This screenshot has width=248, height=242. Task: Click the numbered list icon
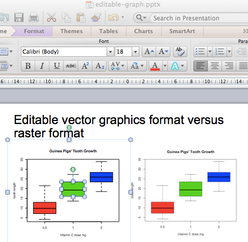pyautogui.click(x=219, y=52)
